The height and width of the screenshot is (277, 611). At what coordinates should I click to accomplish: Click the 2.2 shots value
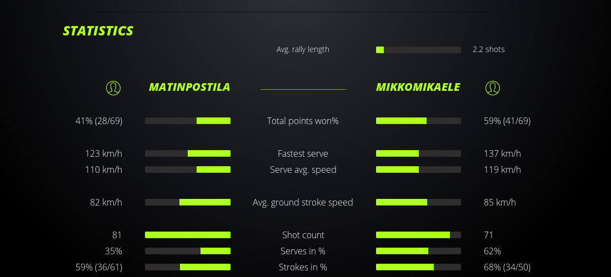coord(489,49)
